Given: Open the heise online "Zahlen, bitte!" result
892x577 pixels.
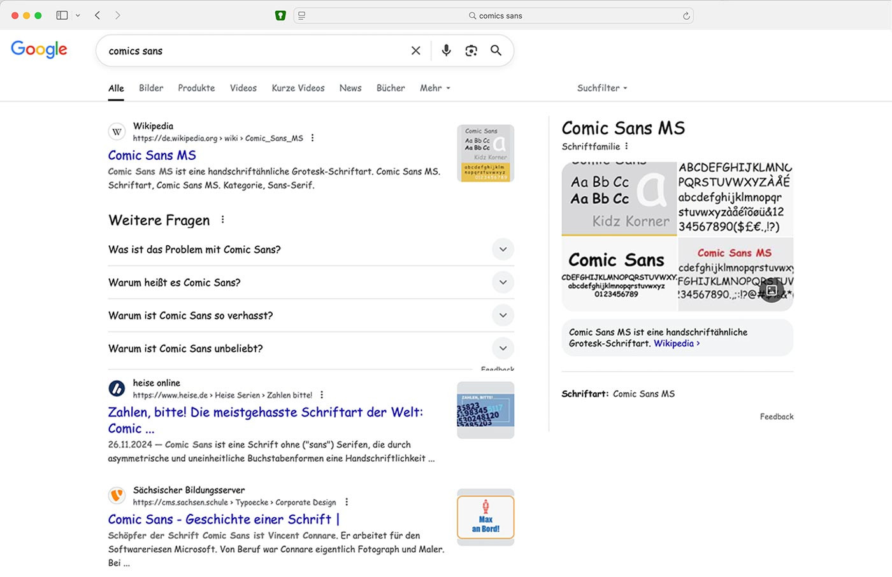Looking at the screenshot, I should coord(265,413).
